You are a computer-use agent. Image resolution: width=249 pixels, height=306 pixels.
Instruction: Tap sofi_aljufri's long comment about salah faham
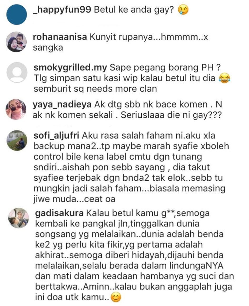[131, 167]
